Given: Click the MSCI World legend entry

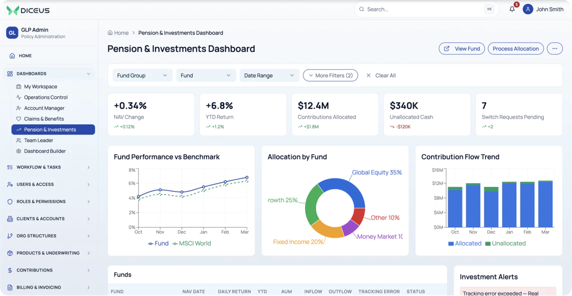Looking at the screenshot, I should tap(192, 243).
